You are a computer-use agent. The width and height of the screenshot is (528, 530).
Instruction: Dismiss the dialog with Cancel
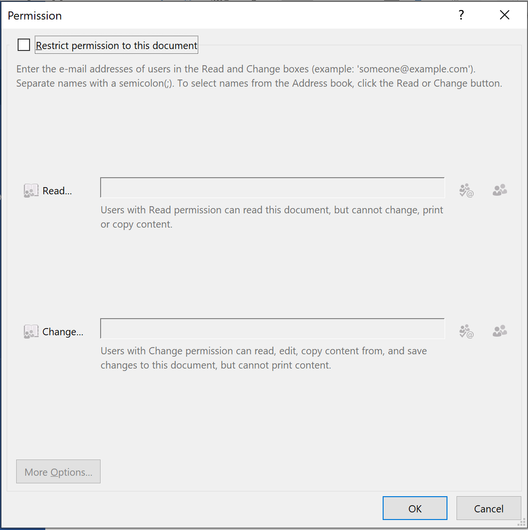point(489,509)
